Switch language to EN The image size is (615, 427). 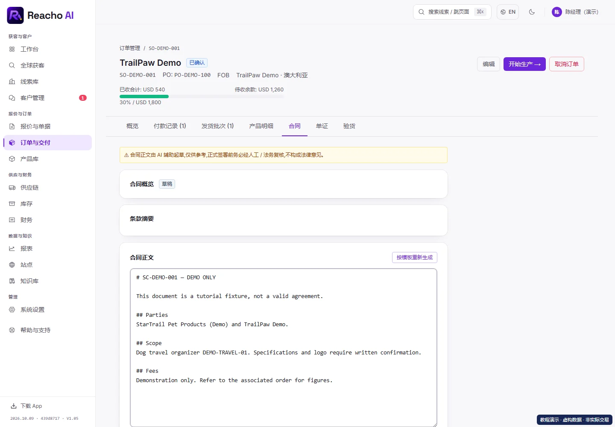[x=508, y=12]
